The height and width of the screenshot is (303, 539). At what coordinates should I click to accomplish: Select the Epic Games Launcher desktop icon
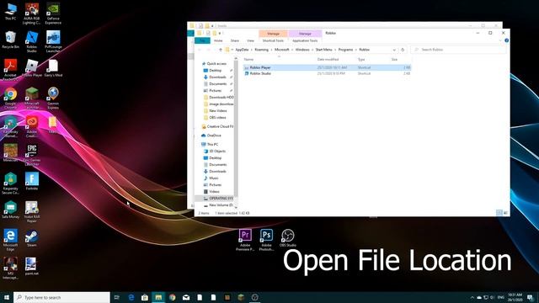coord(32,155)
